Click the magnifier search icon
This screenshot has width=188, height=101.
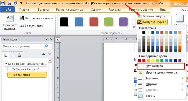pyautogui.click(x=46, y=46)
